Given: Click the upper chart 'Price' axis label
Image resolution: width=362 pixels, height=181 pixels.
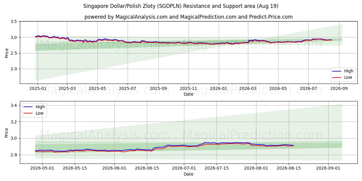Looking at the screenshot, I should [x=7, y=52].
